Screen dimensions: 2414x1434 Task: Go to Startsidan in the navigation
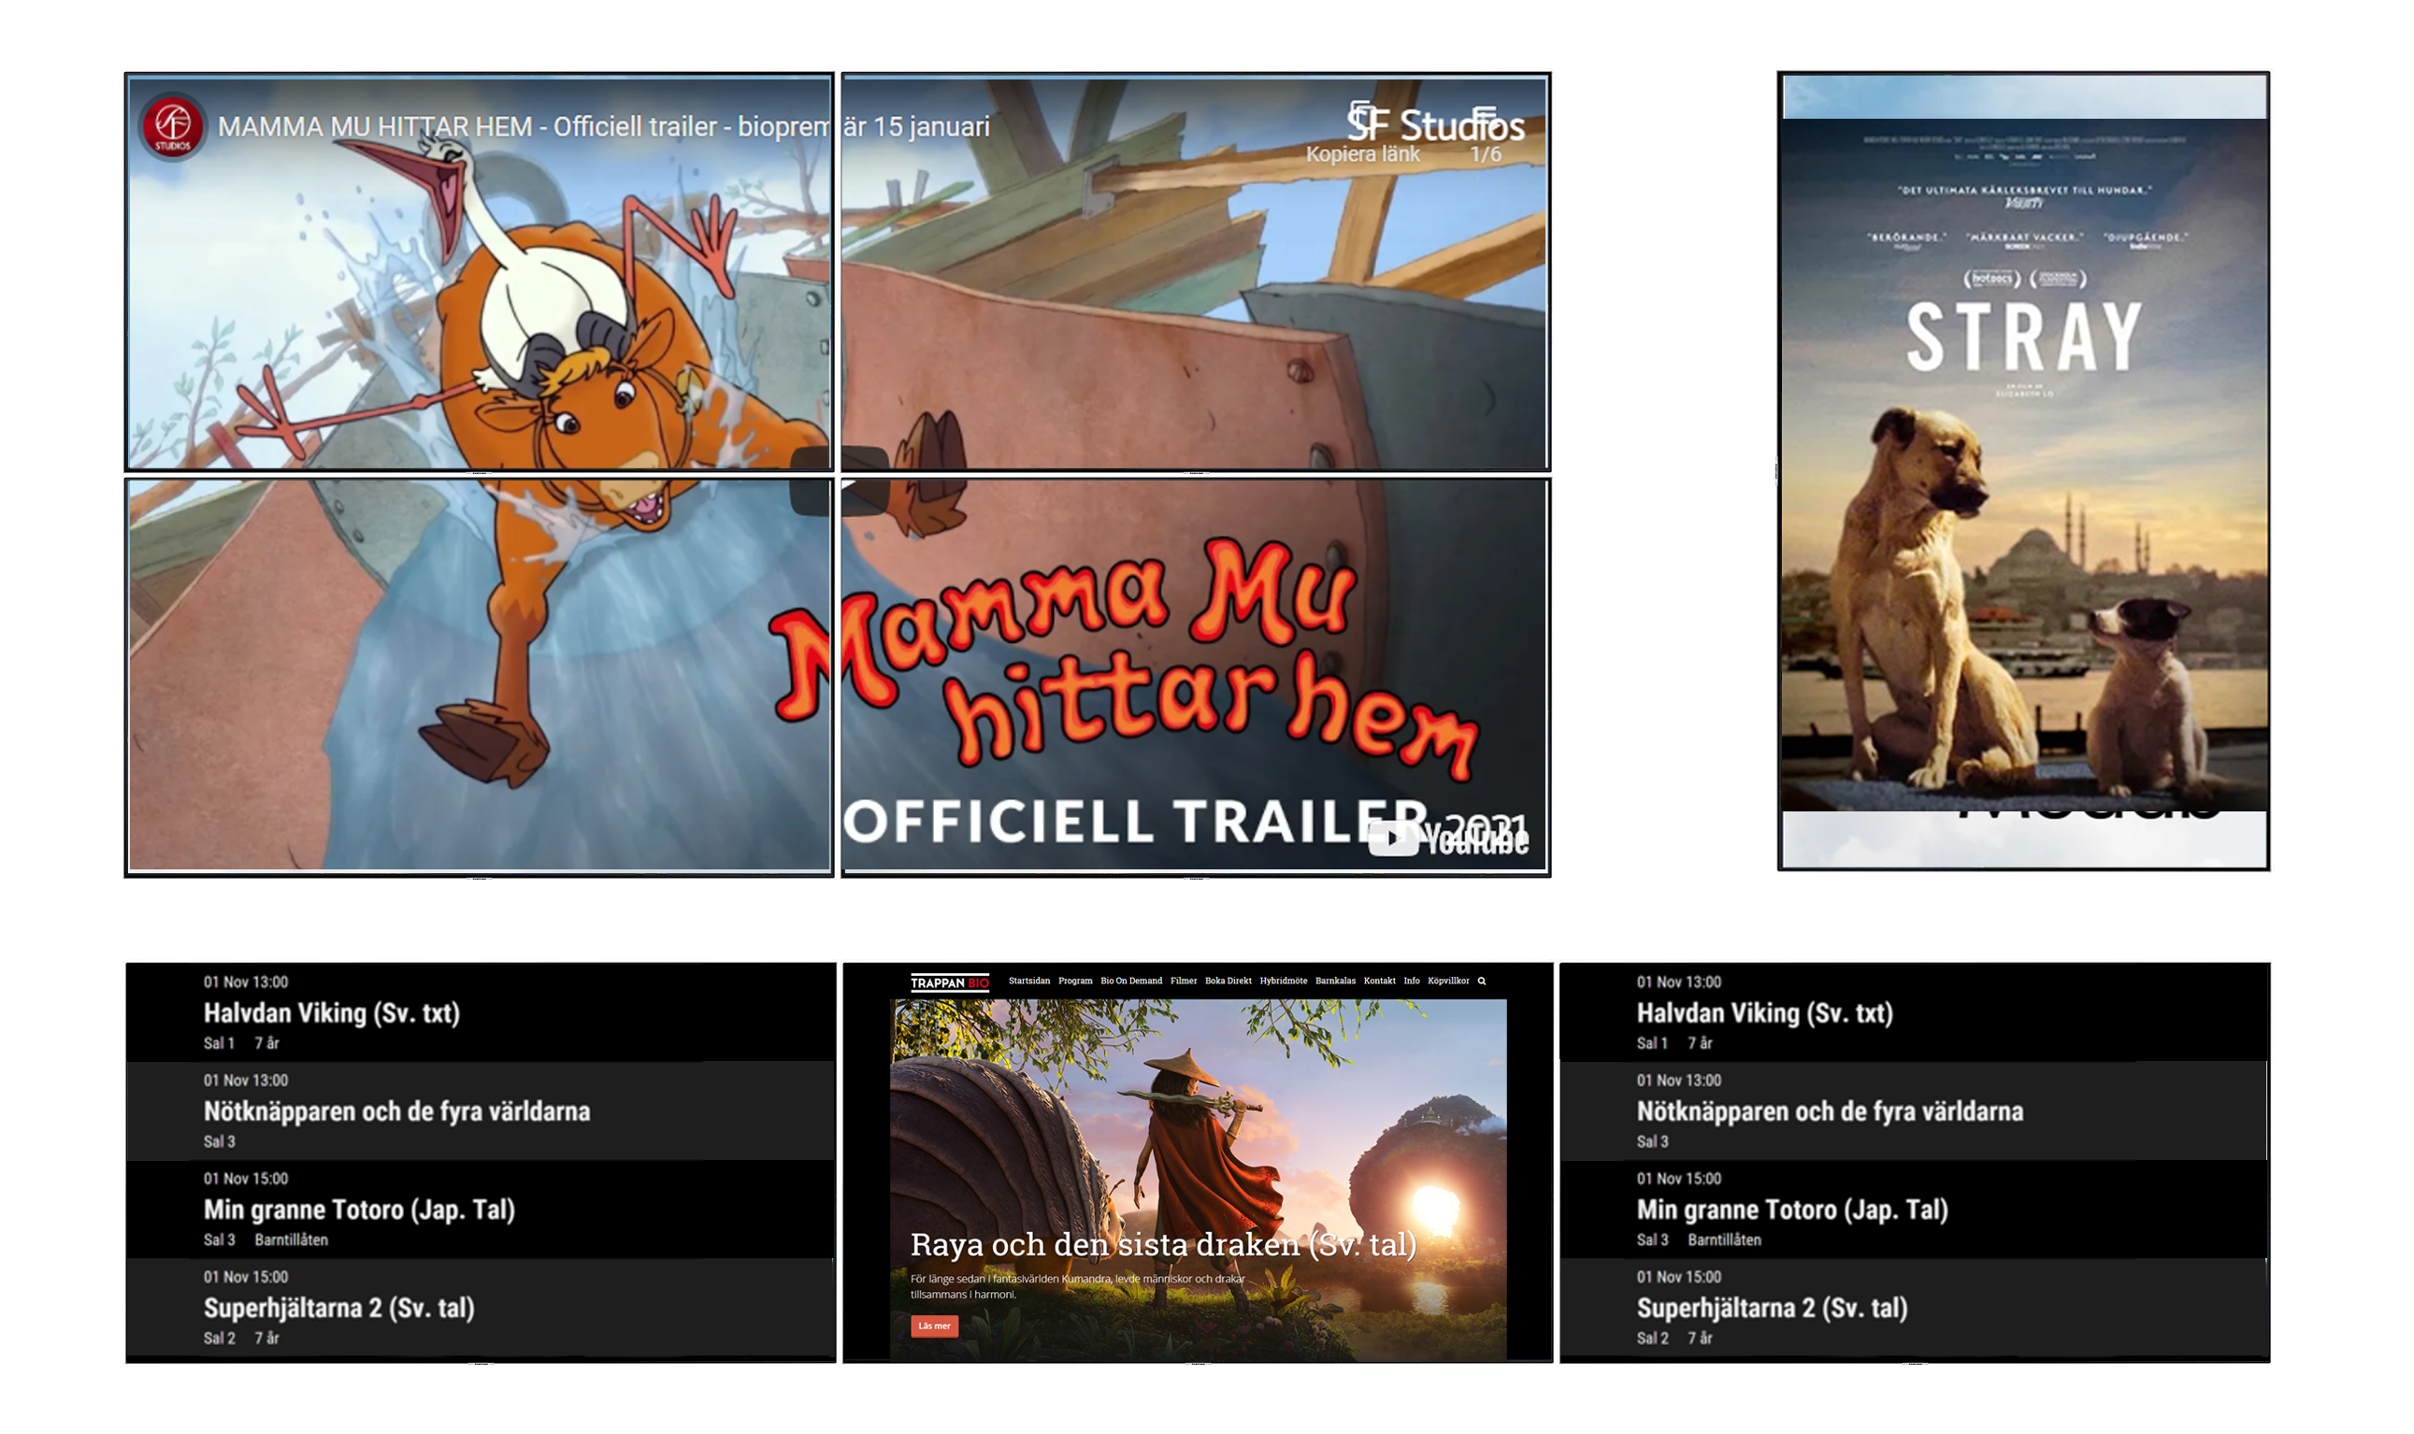click(1028, 981)
